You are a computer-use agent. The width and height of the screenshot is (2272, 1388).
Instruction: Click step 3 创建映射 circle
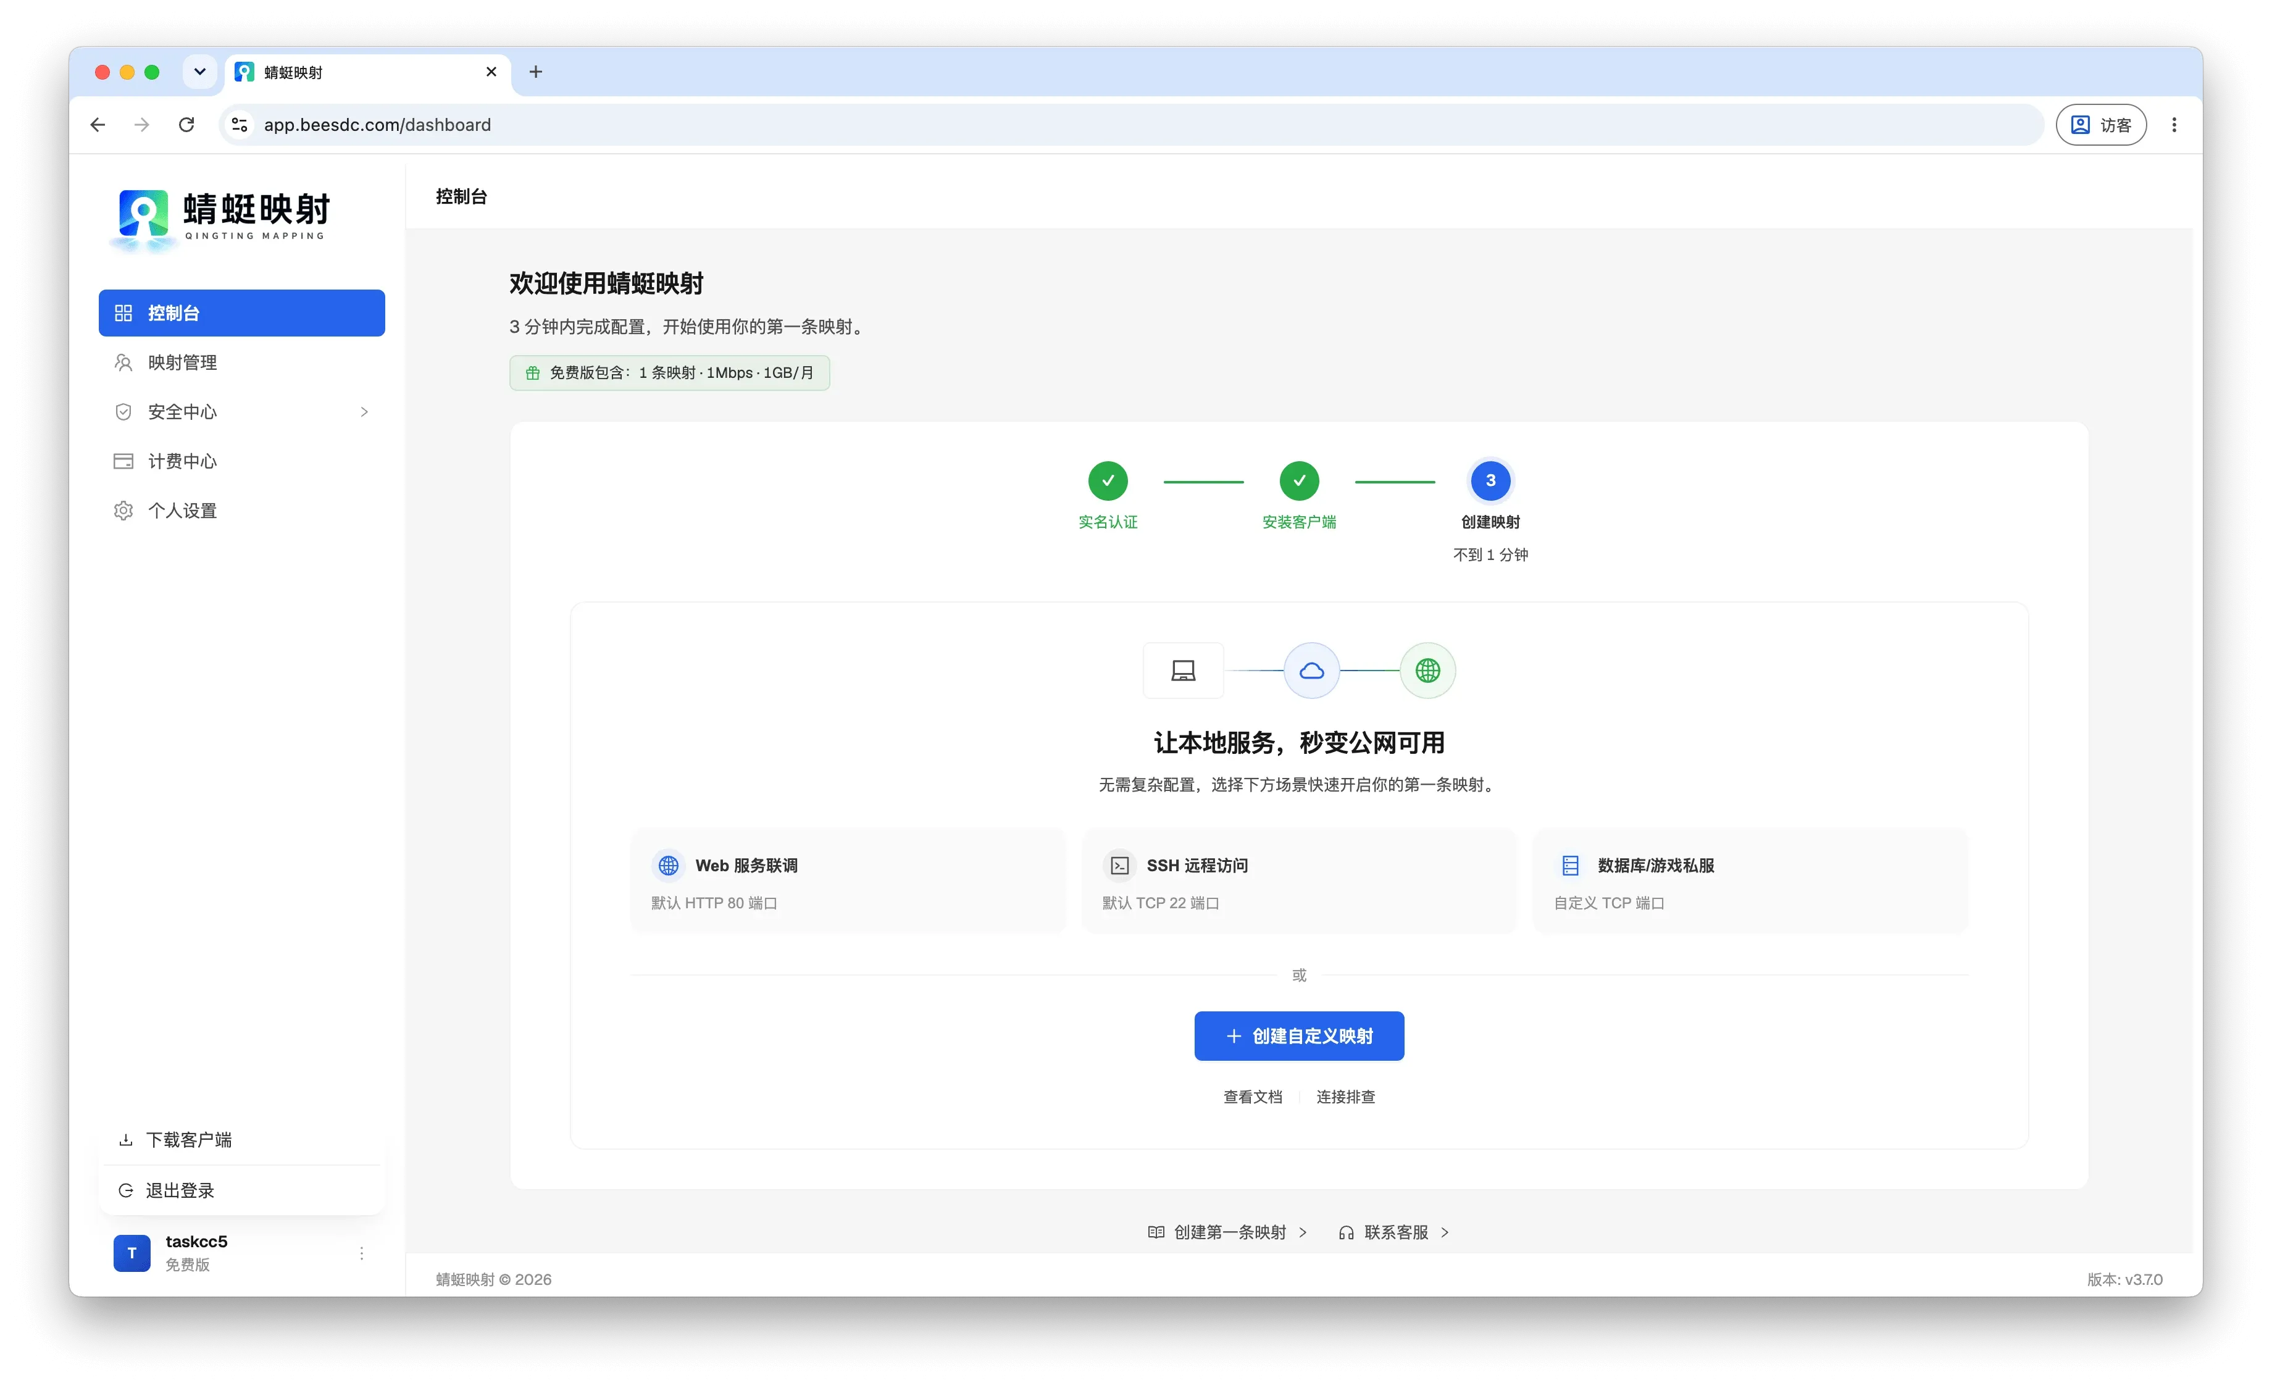(1490, 480)
